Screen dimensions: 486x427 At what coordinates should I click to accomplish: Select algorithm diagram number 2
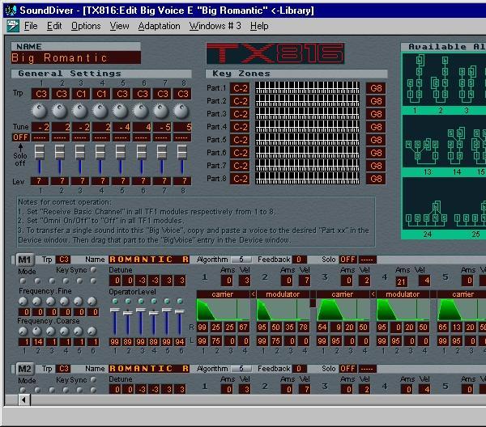[x=440, y=80]
